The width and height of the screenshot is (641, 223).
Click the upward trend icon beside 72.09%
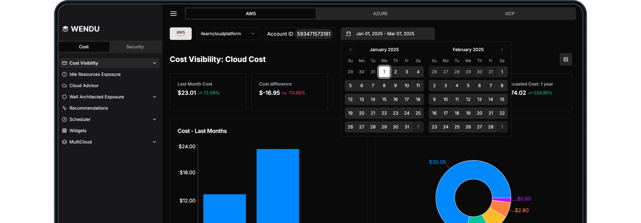tap(200, 93)
